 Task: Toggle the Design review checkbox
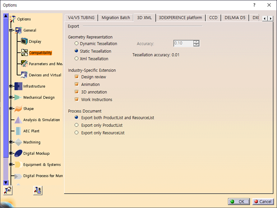(76, 76)
